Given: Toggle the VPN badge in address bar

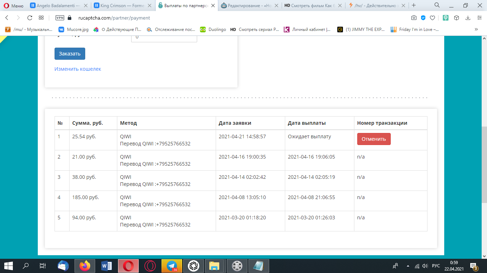Looking at the screenshot, I should click(60, 18).
